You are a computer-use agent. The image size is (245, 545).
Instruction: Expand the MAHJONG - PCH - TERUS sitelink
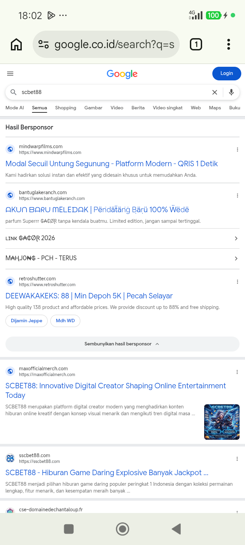[x=122, y=259]
